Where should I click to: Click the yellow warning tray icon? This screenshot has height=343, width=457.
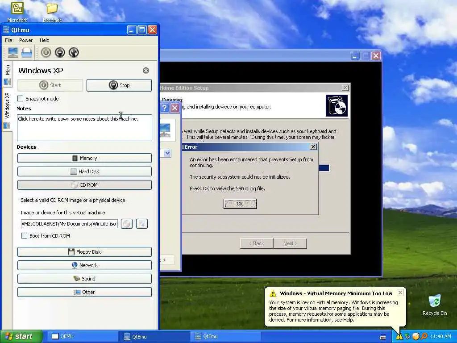(x=399, y=336)
